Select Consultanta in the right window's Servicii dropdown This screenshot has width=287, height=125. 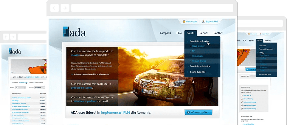click(263, 46)
